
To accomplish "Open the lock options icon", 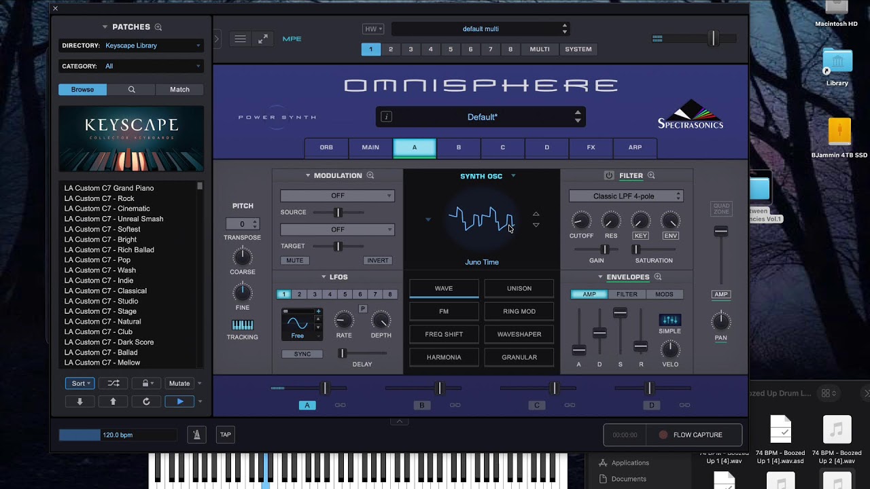I will 147,383.
